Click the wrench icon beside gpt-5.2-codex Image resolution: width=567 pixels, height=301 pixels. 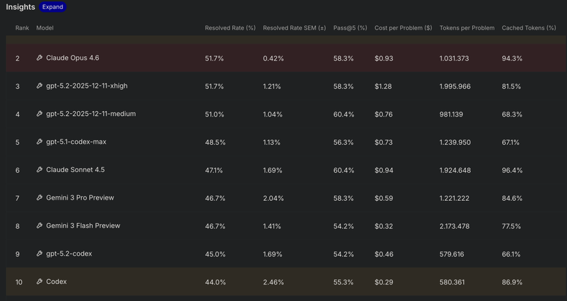click(39, 254)
